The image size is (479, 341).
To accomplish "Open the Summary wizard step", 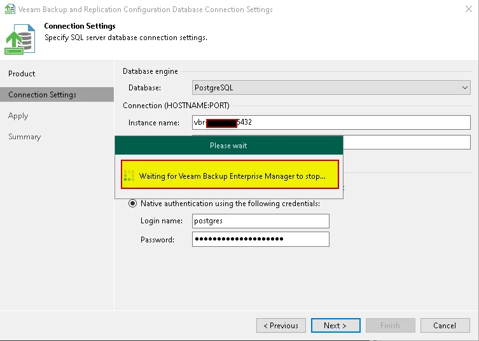I will pos(24,137).
